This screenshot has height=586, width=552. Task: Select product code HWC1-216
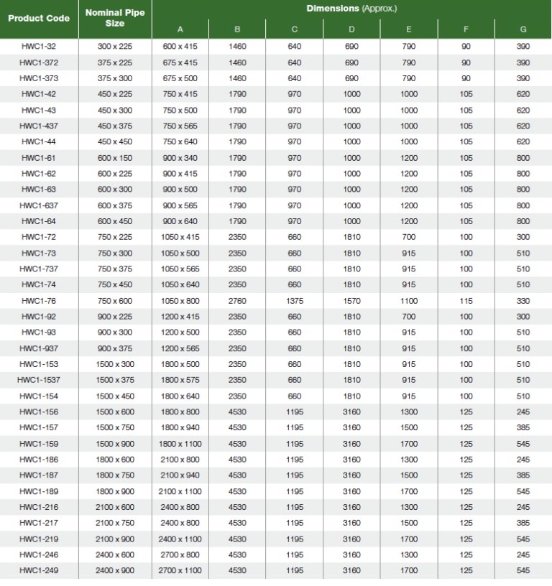(x=39, y=507)
